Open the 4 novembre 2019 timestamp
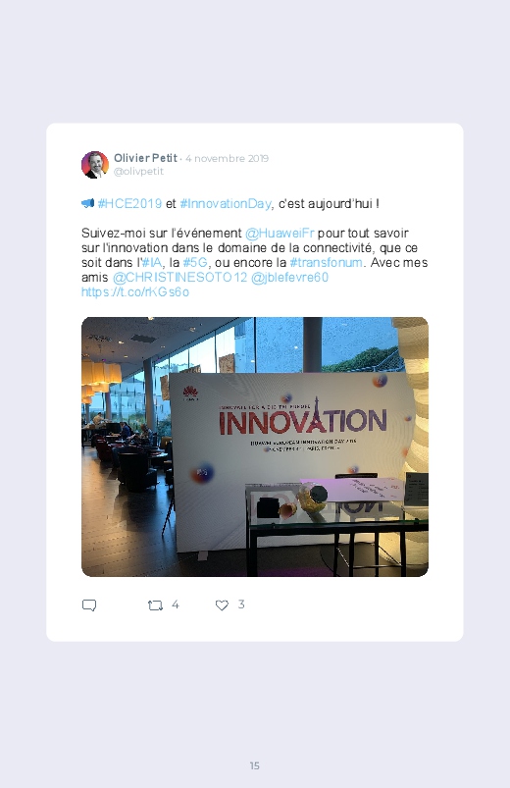Screen dimensions: 510x788 point(228,158)
